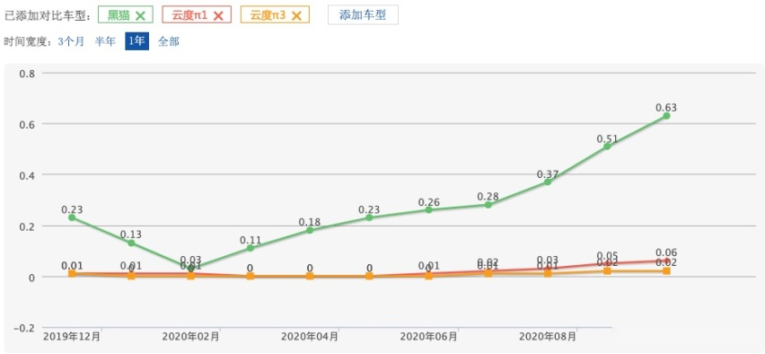
Task: Click the green 黑猫 tag label
Action: 119,15
